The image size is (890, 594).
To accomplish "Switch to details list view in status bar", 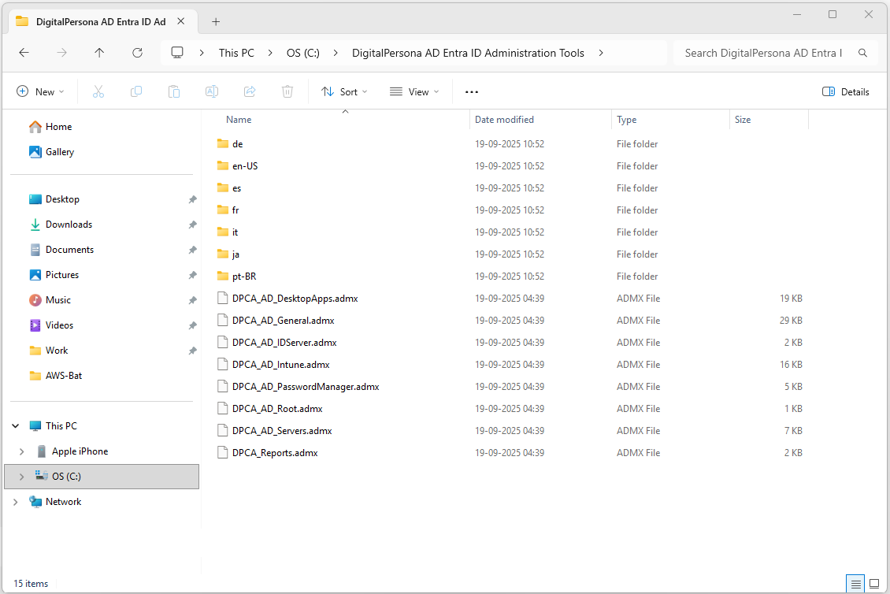I will [x=855, y=584].
